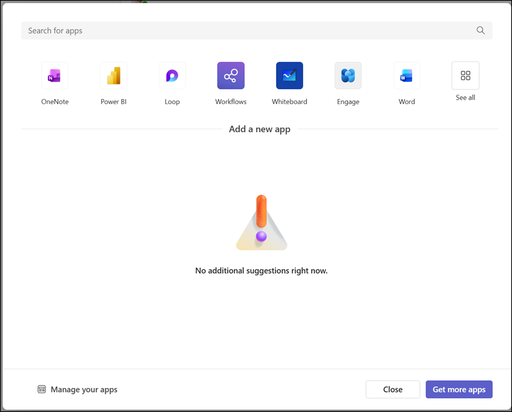Open Manage your apps

click(x=77, y=389)
